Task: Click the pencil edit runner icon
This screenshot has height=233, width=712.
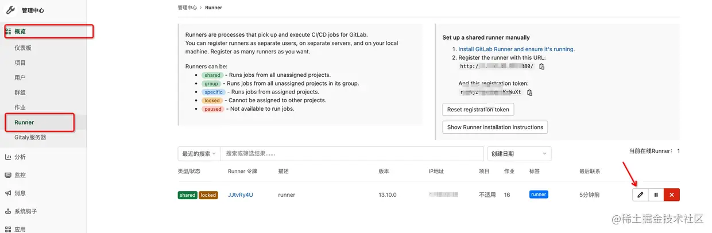Action: pos(640,195)
